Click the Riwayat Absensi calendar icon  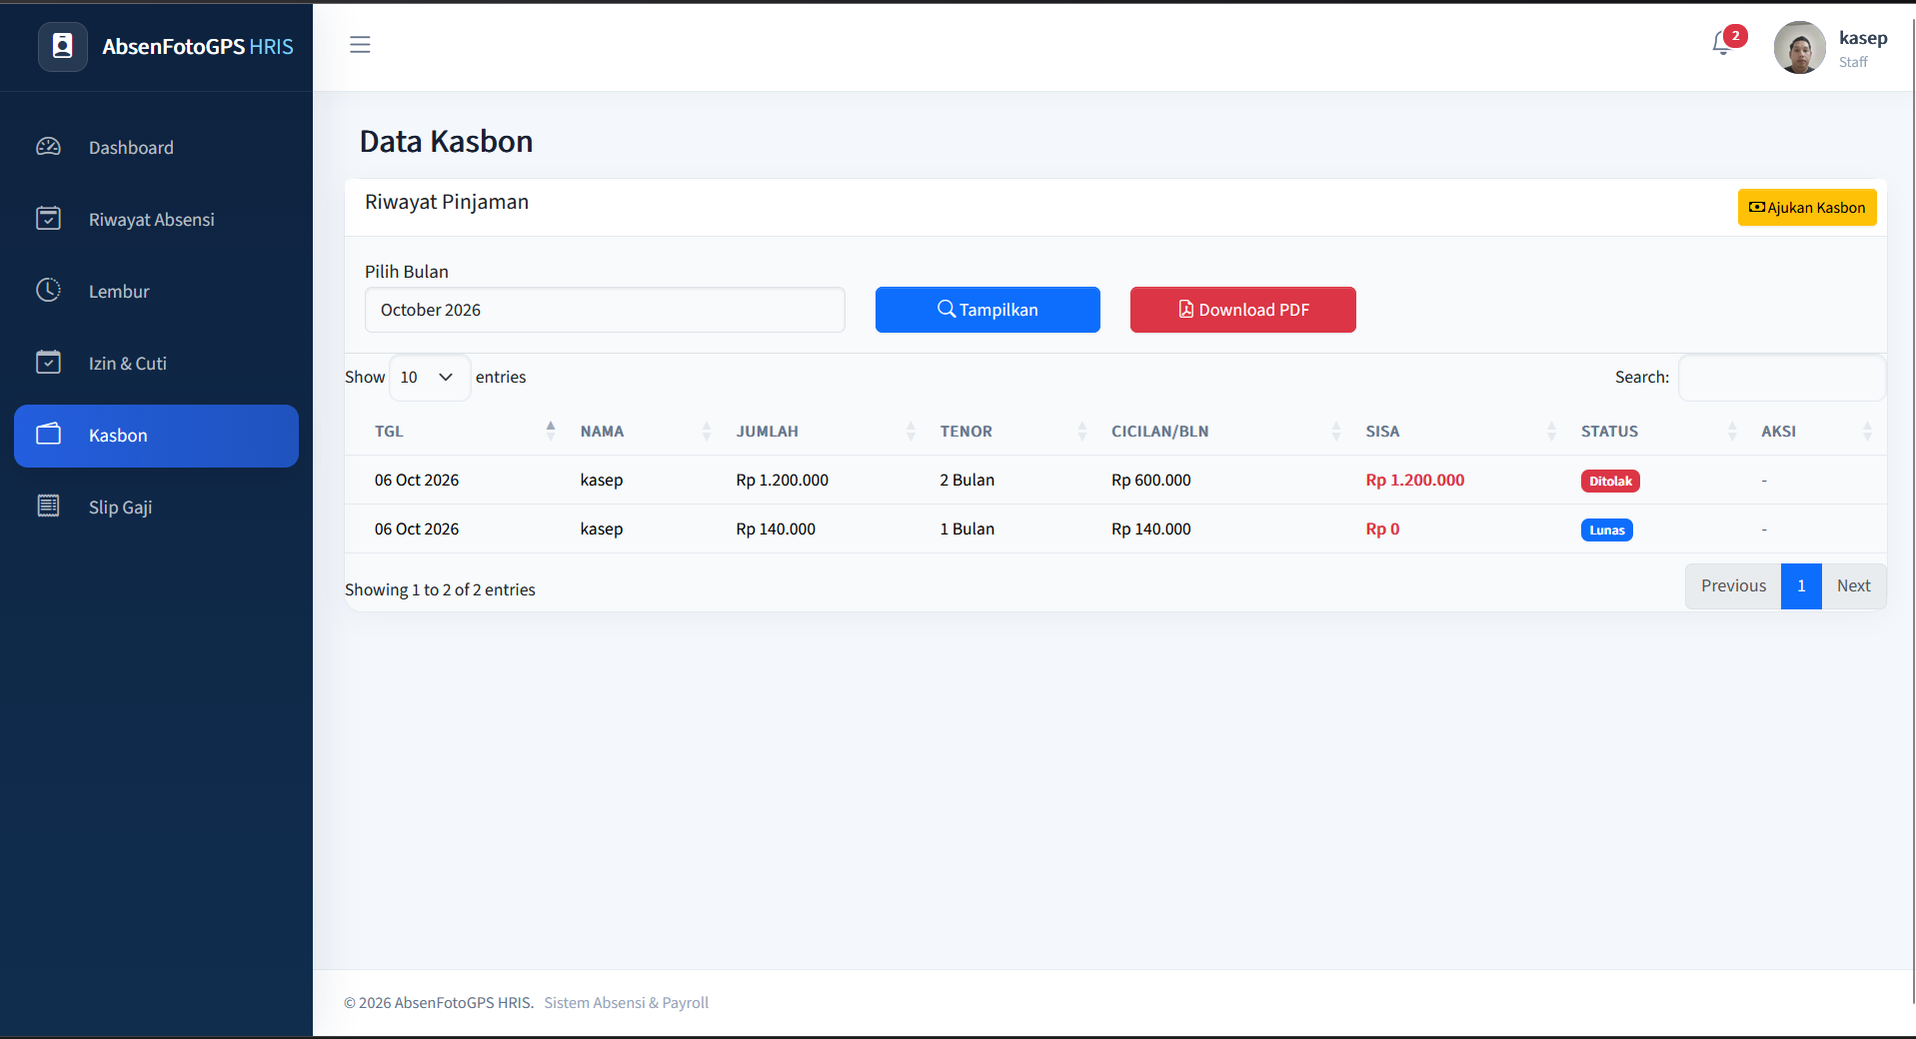coord(49,219)
